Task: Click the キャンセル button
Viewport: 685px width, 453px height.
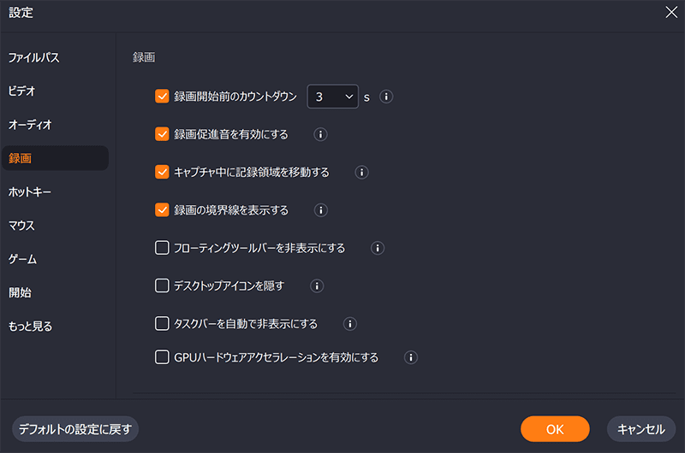Action: pyautogui.click(x=640, y=429)
